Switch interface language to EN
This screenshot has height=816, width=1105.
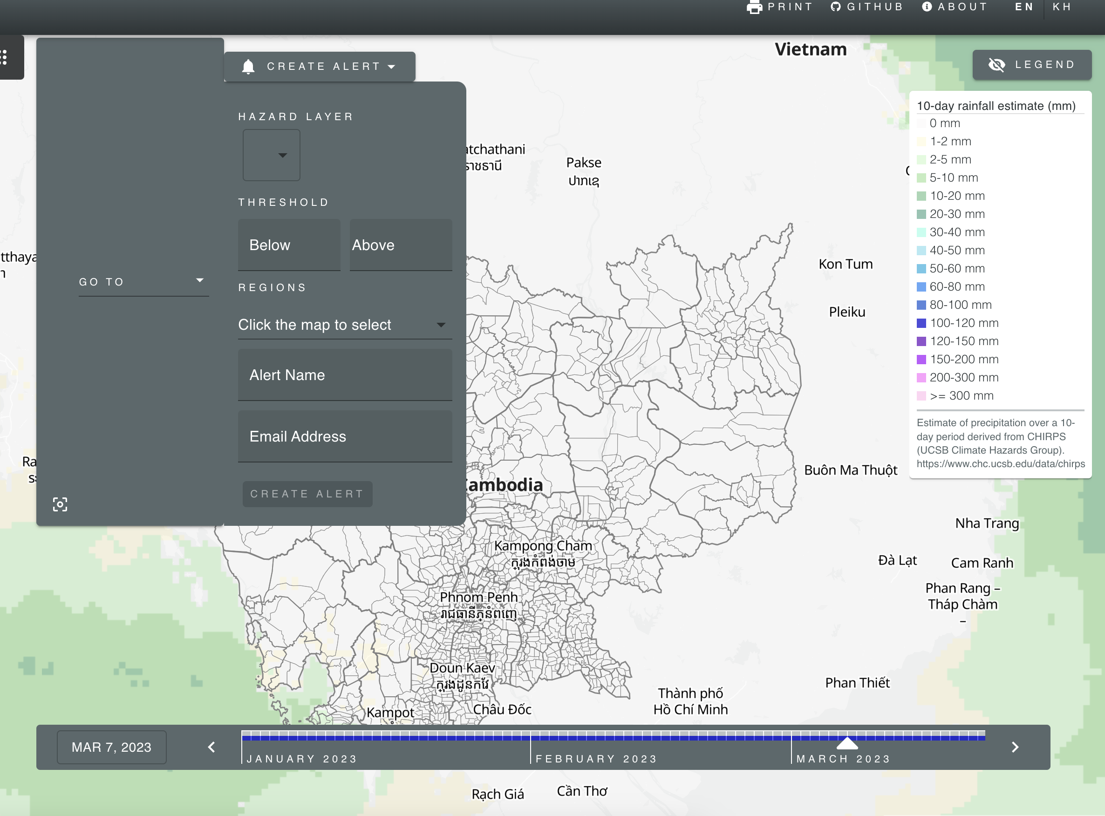[1024, 7]
